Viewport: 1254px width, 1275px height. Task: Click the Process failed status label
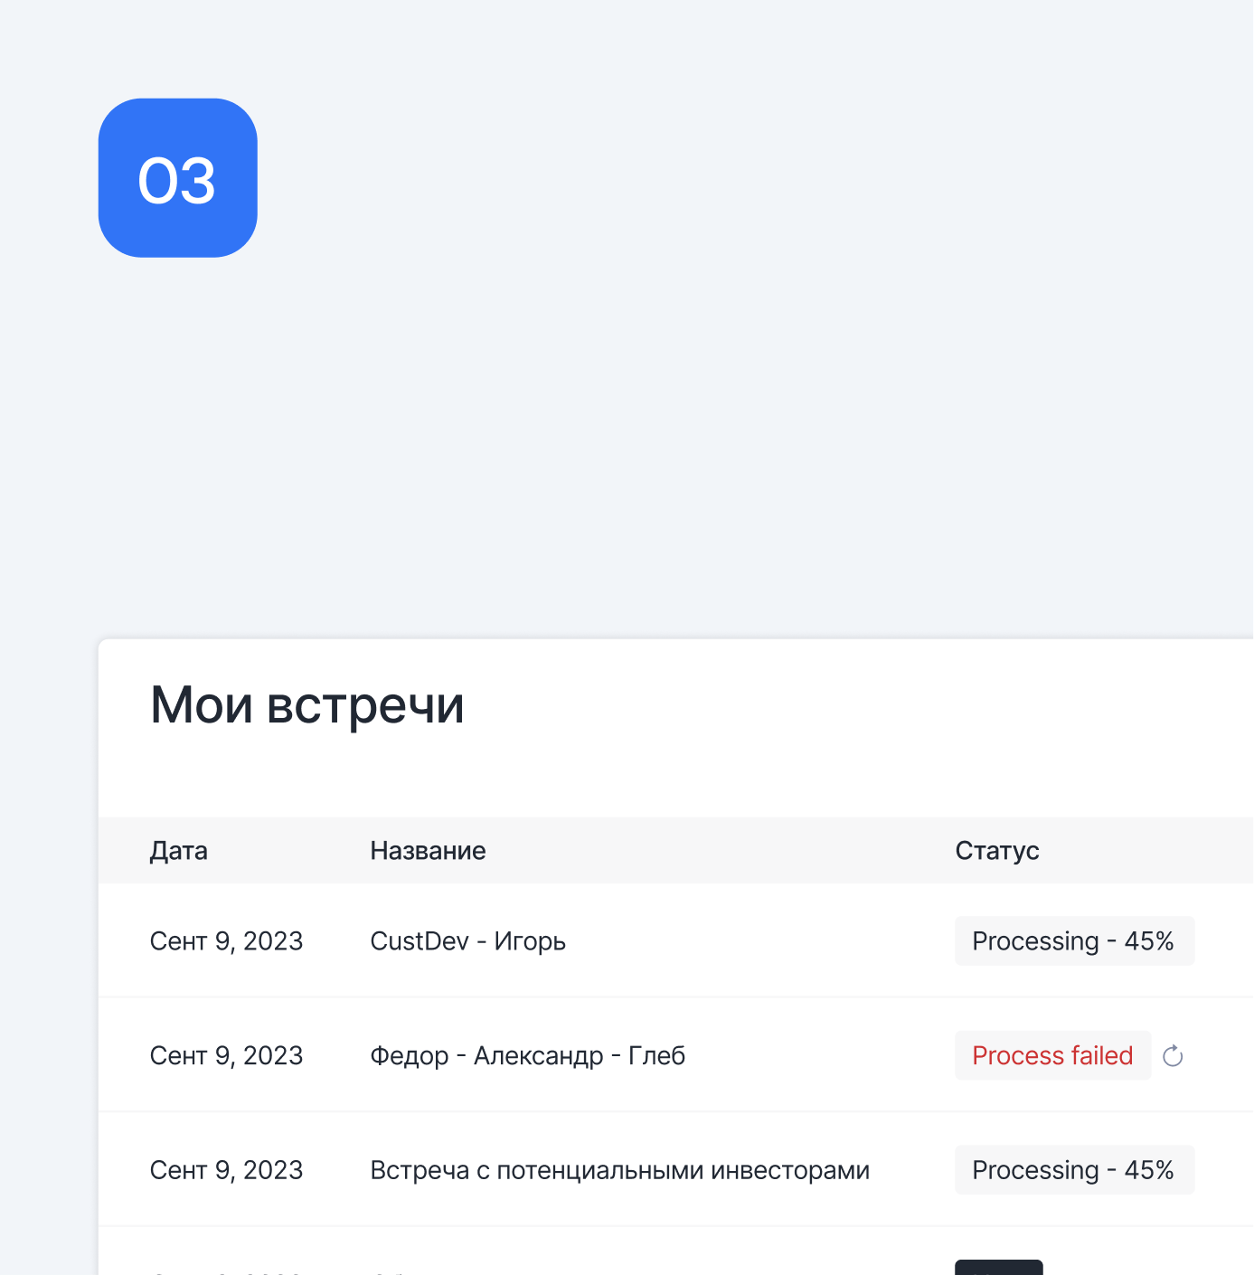tap(1052, 1055)
